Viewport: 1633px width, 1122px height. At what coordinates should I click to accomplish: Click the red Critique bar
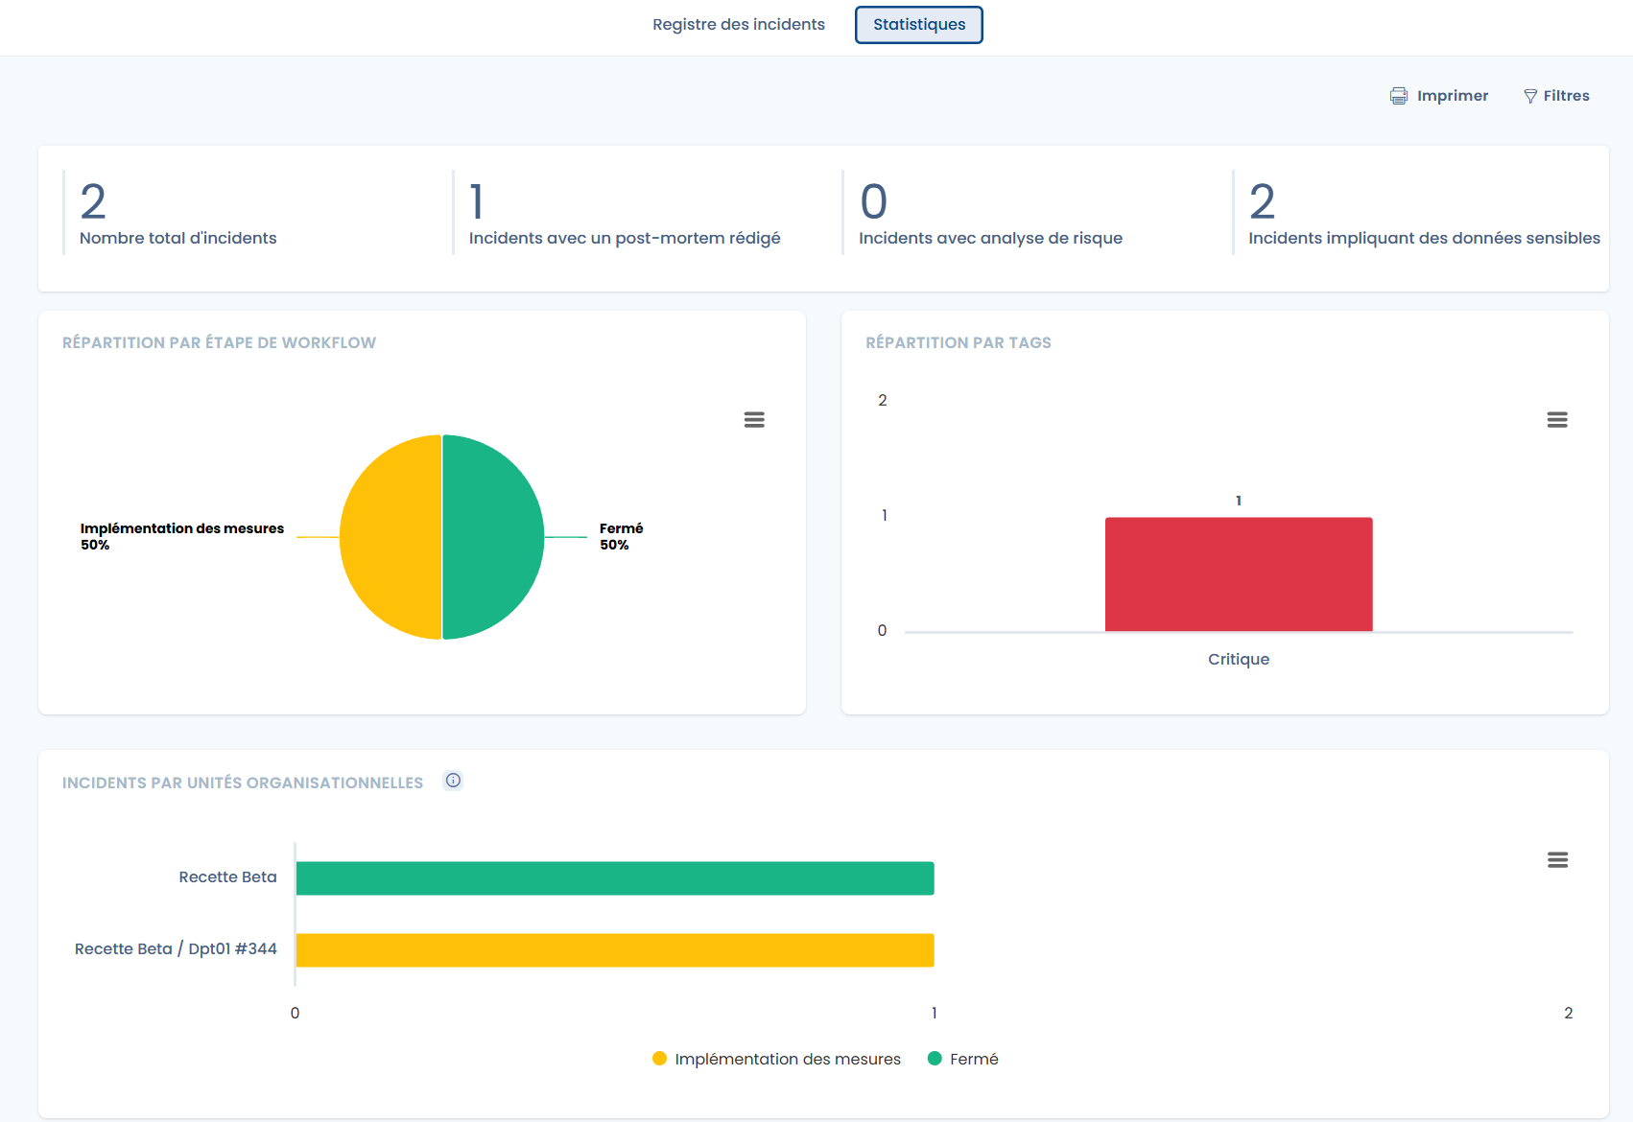tap(1239, 574)
